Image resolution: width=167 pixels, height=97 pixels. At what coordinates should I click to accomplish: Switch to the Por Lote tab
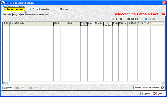point(16,14)
